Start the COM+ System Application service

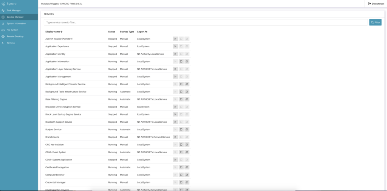[x=175, y=160]
